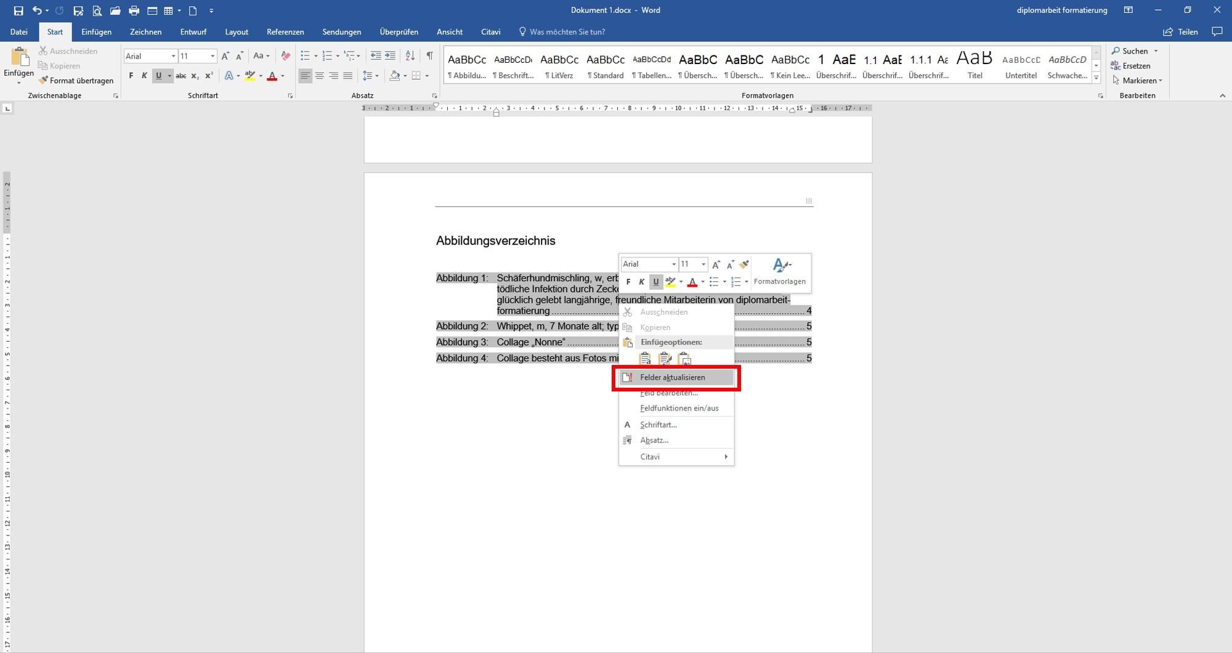Toggle underline in the ribbon Schriftart group
Viewport: 1232px width, 653px height.
(159, 76)
